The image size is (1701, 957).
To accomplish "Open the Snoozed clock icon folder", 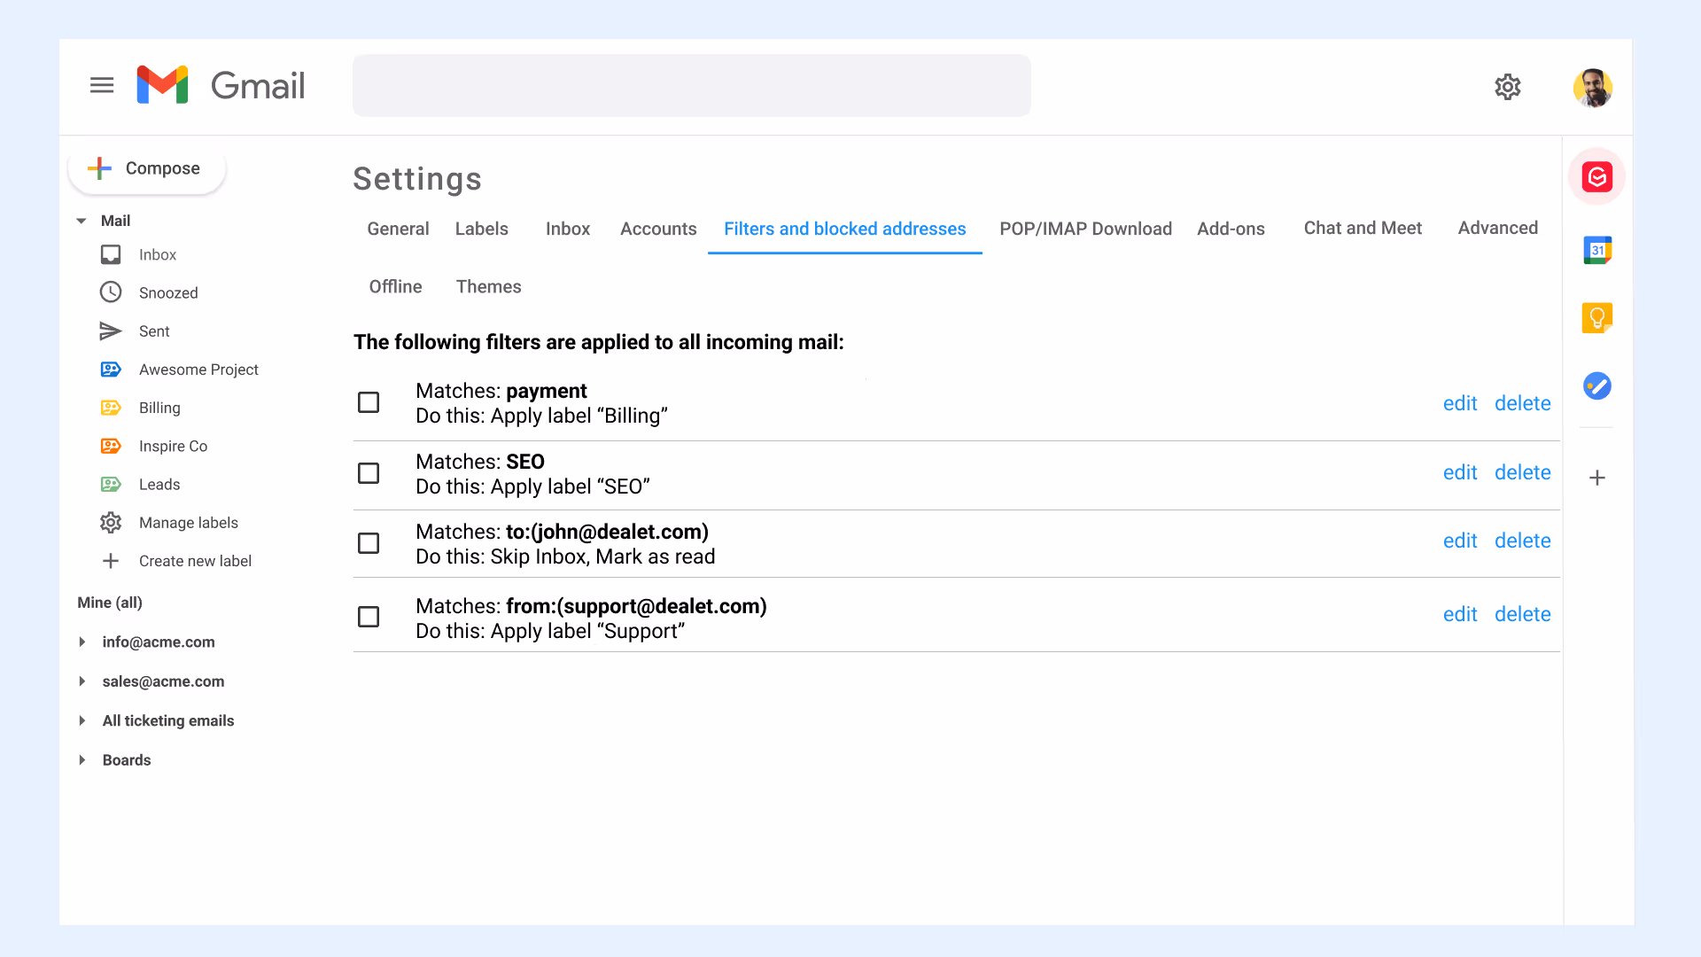I will pos(111,292).
